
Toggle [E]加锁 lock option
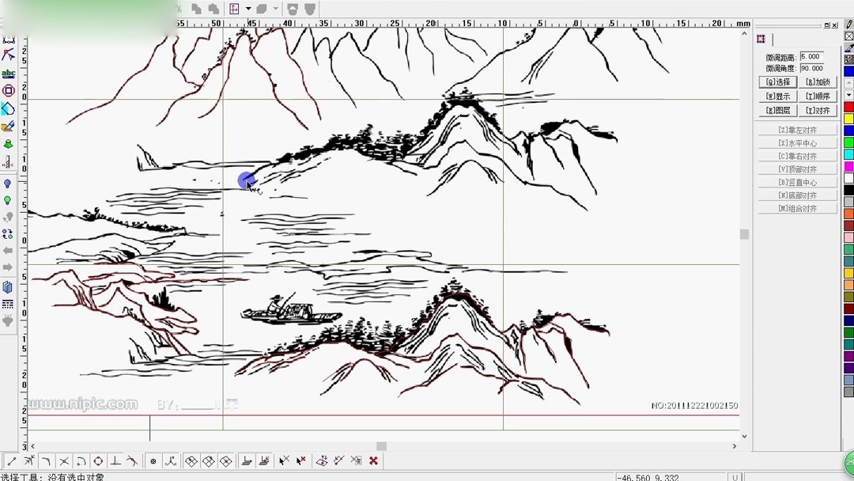(818, 81)
